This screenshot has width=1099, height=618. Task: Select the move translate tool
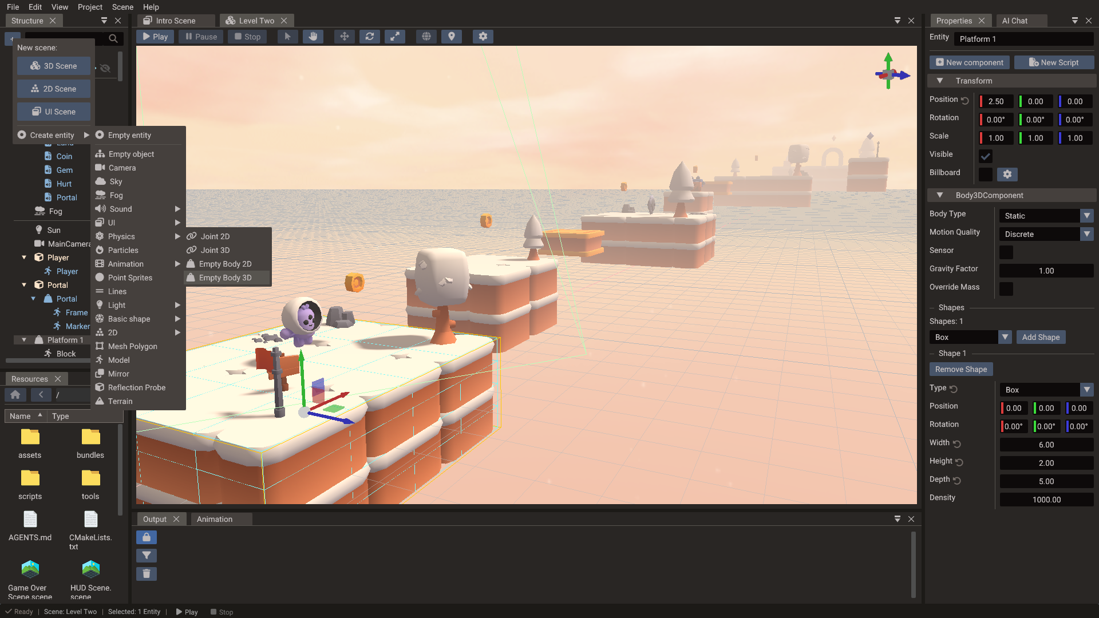pyautogui.click(x=345, y=37)
